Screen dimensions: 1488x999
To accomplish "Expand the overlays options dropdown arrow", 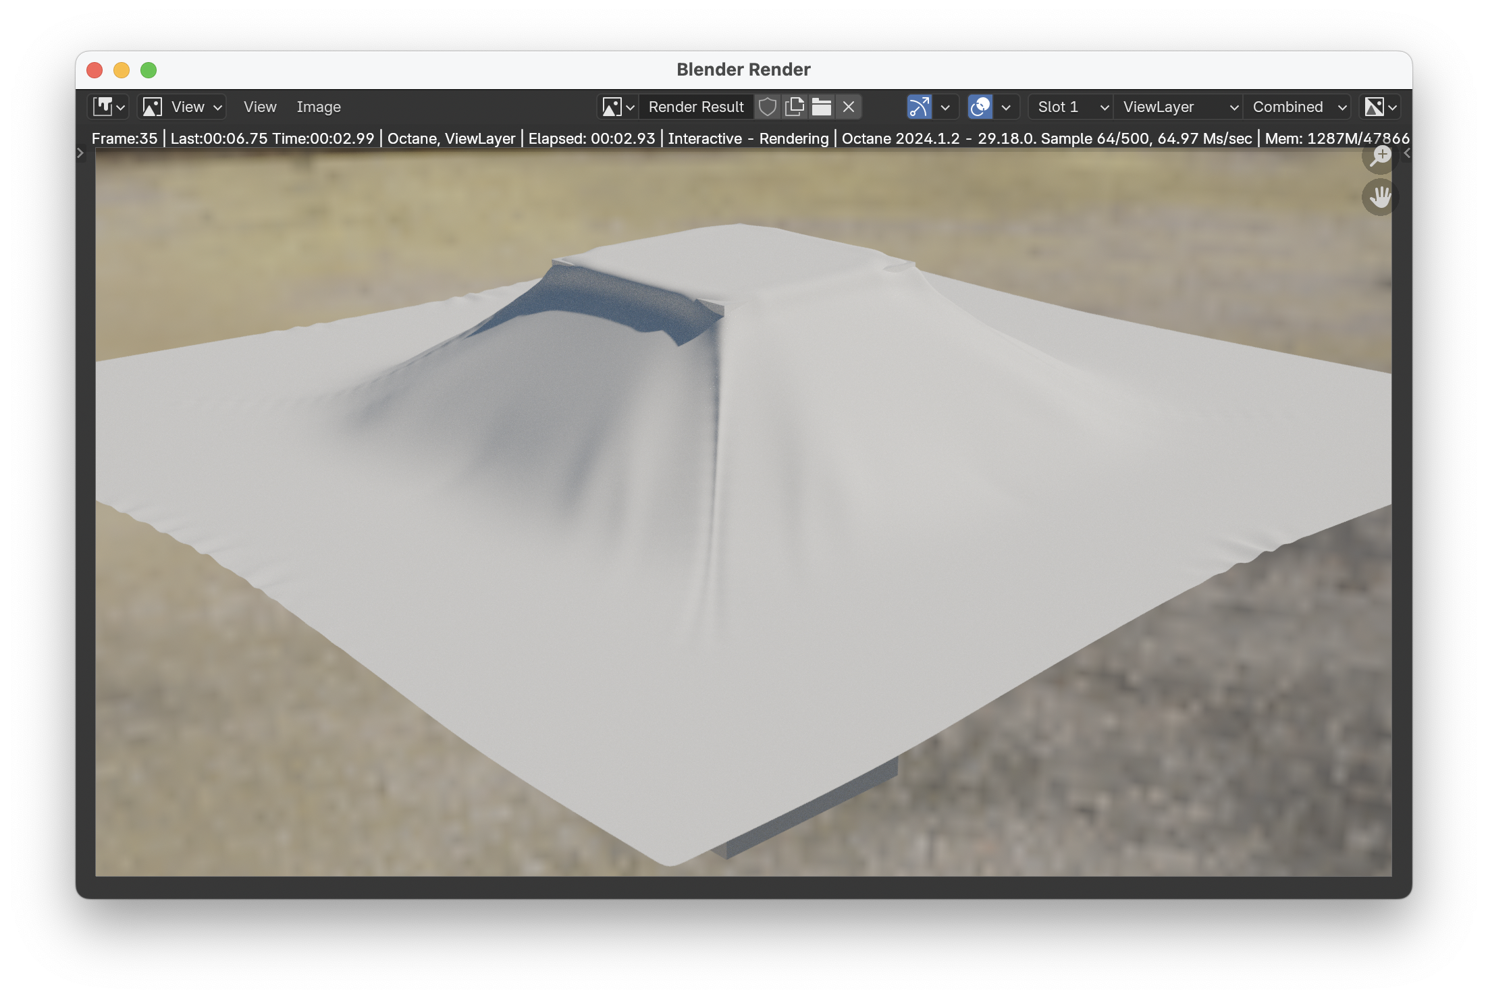I will point(1006,107).
